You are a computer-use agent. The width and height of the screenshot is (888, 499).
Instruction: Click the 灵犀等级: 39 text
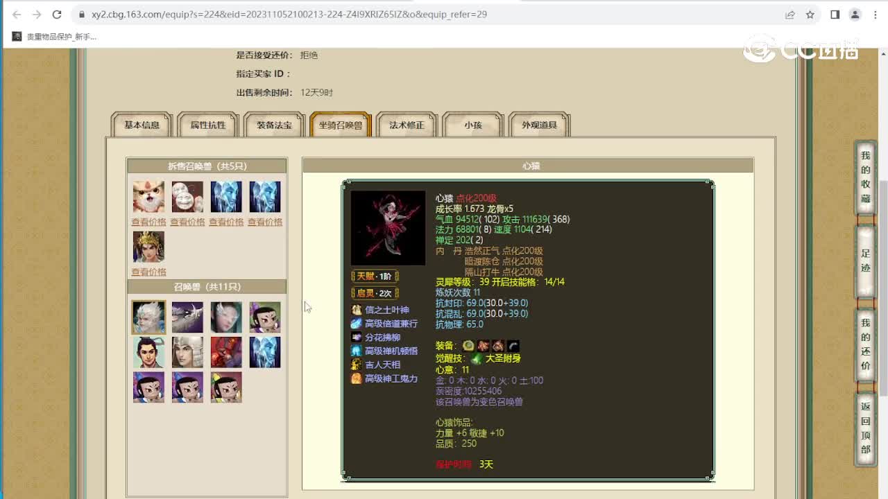tap(463, 282)
